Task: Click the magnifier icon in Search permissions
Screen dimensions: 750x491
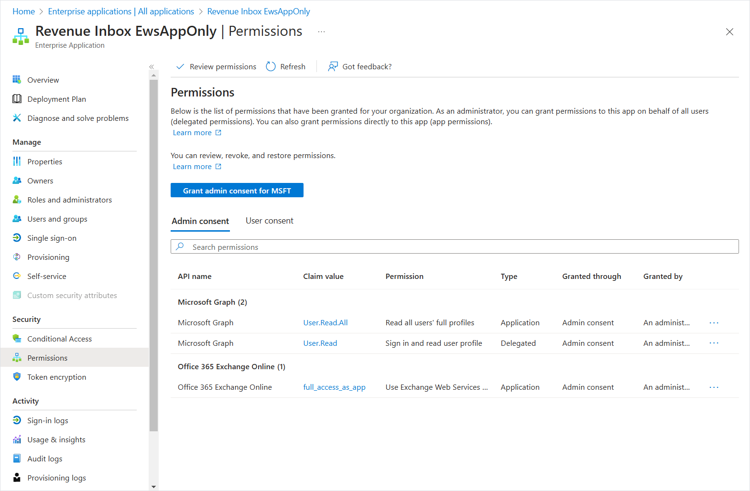Action: 180,246
